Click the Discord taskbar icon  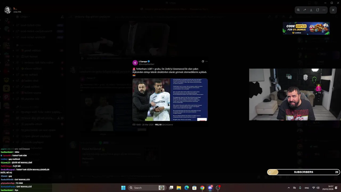click(x=210, y=188)
